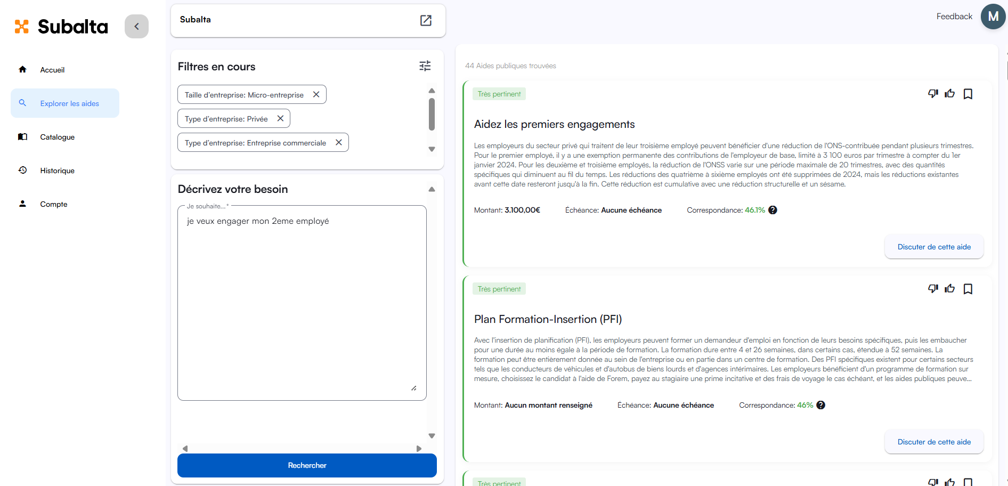Dislike the Plan Formation-Insertion (PFI) aid
This screenshot has width=1008, height=486.
pyautogui.click(x=933, y=289)
